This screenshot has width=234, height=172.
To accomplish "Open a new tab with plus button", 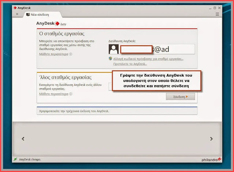I will [x=17, y=14].
